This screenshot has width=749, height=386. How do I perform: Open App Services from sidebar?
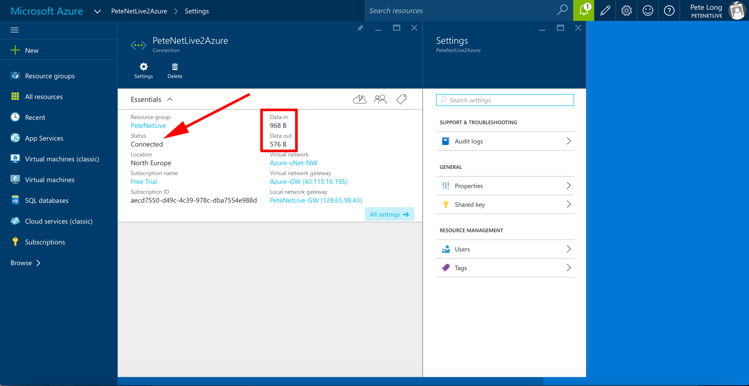coord(44,138)
